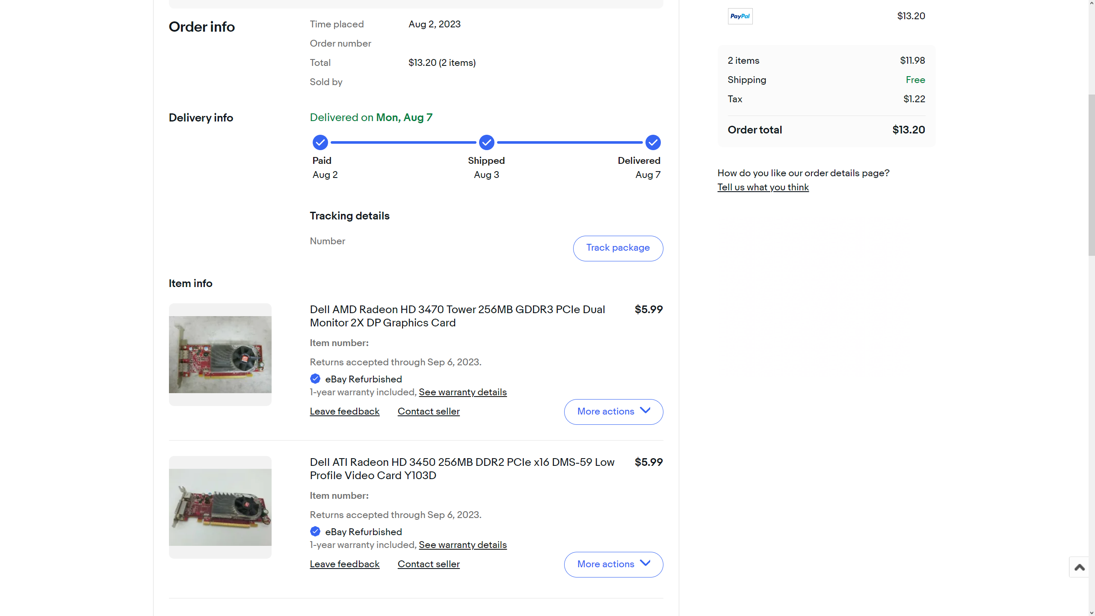The width and height of the screenshot is (1095, 616).
Task: Click the PayPal payment logo icon
Action: pyautogui.click(x=740, y=16)
